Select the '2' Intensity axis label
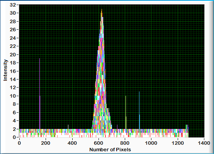Viewport: 214px width, 154px height. [14, 129]
